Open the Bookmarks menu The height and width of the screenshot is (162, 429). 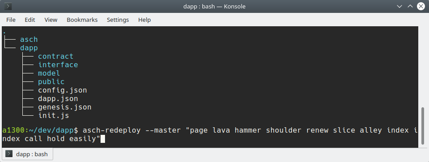point(82,20)
